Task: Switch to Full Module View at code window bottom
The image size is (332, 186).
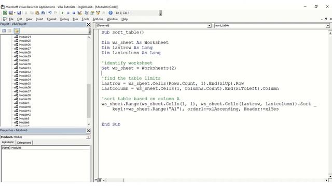Action: coord(100,180)
